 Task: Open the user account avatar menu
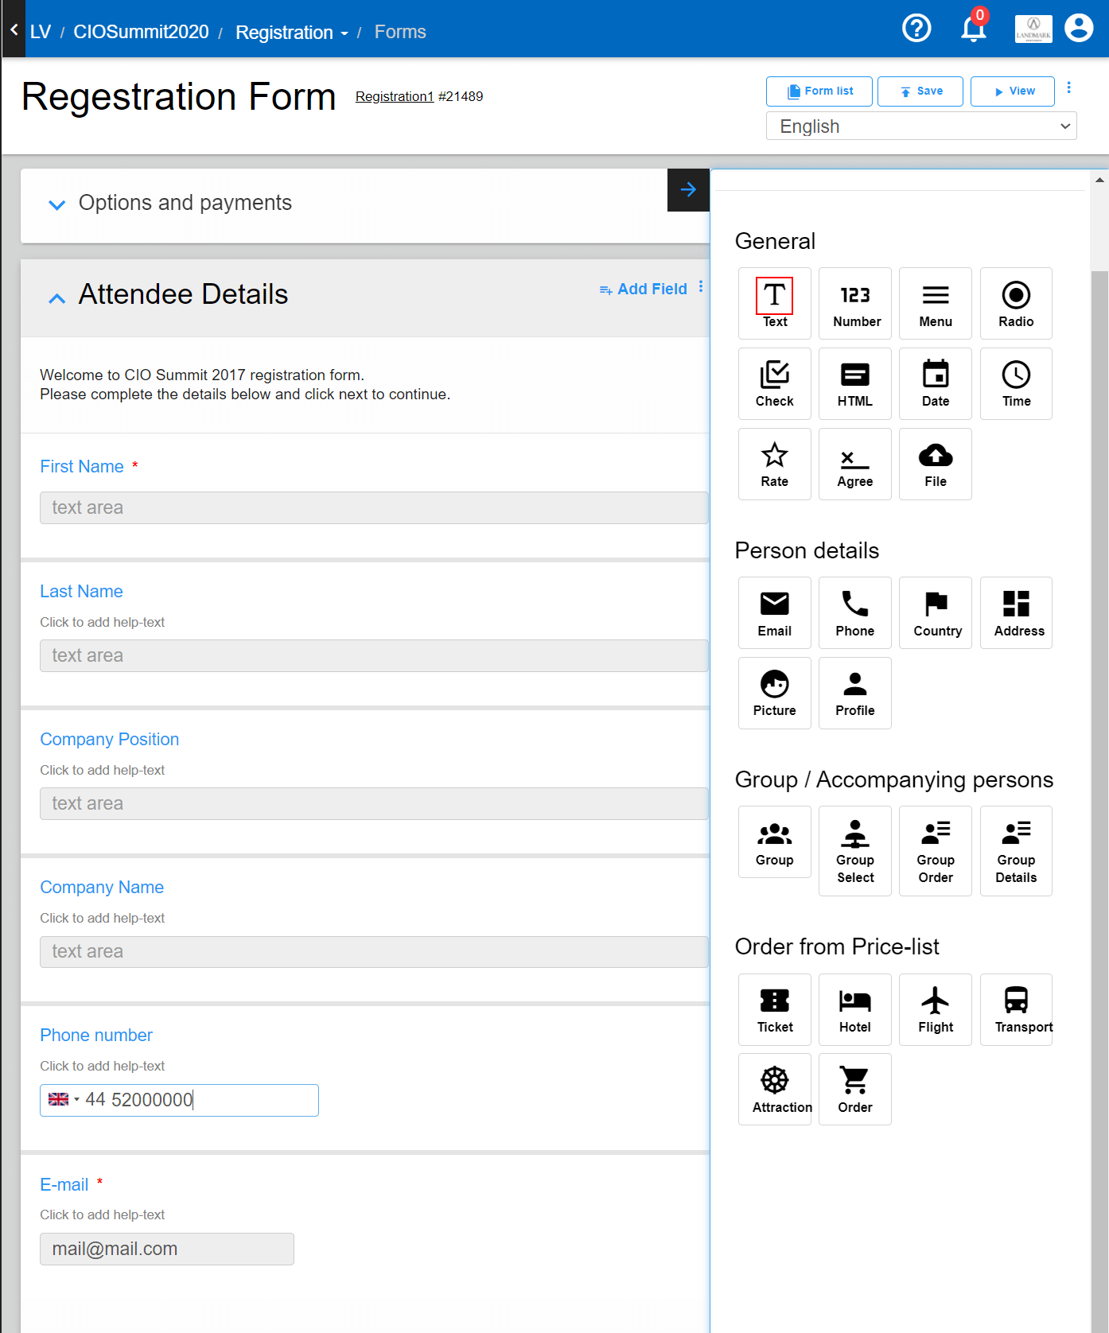(1079, 28)
